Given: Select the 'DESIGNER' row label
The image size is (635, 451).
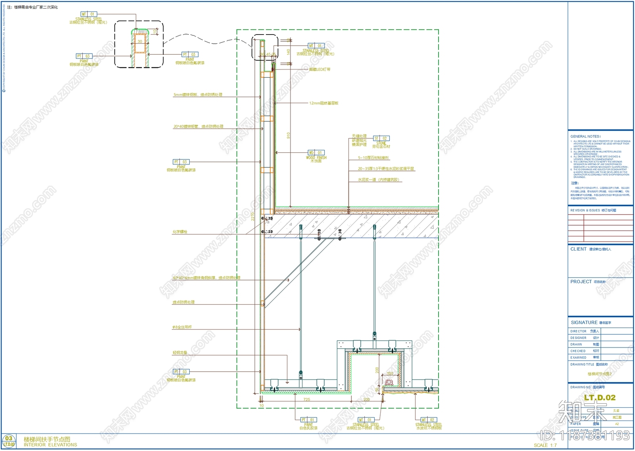Looking at the screenshot, I should tap(578, 338).
